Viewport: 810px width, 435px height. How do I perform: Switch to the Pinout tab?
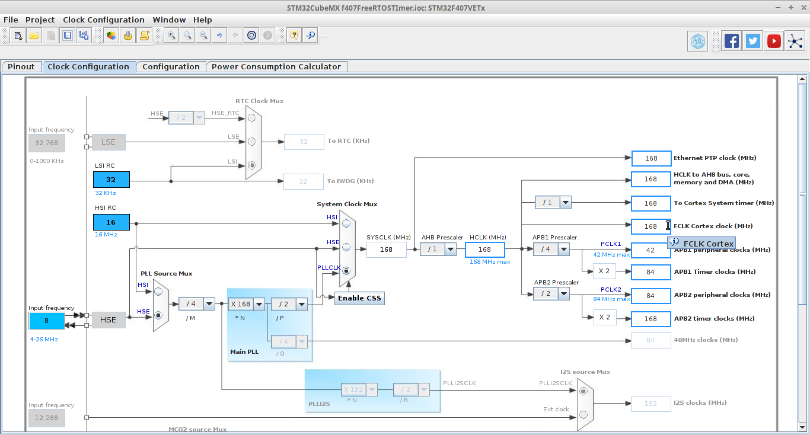point(21,66)
